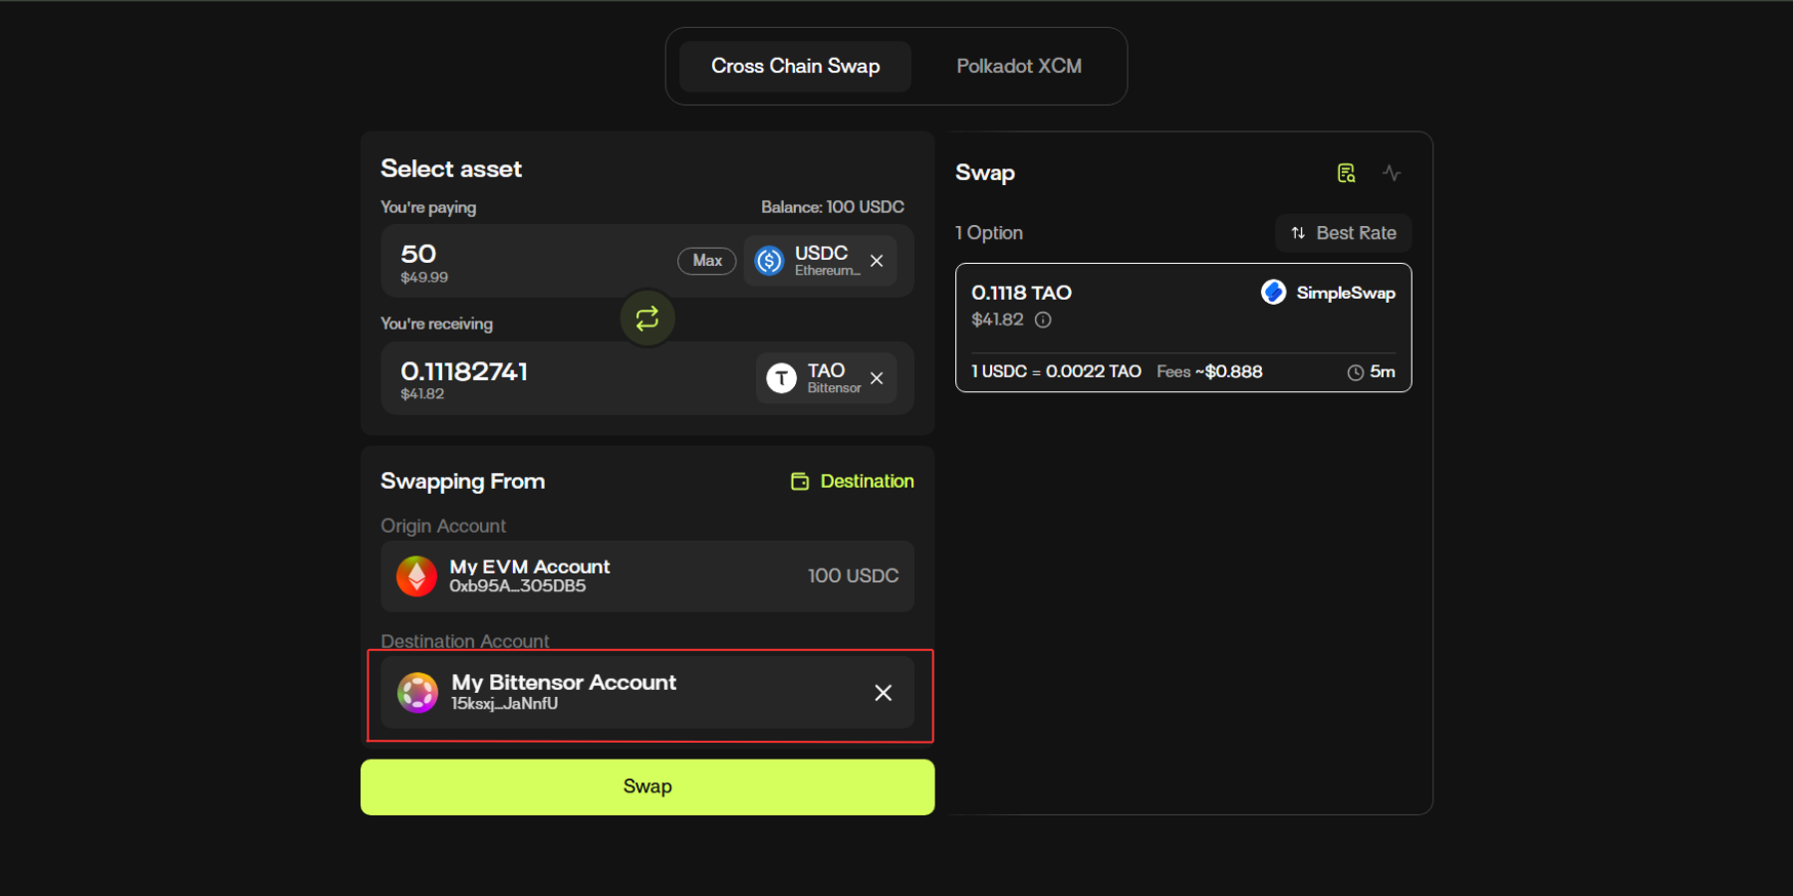Click the TAO token logo icon

coord(781,378)
